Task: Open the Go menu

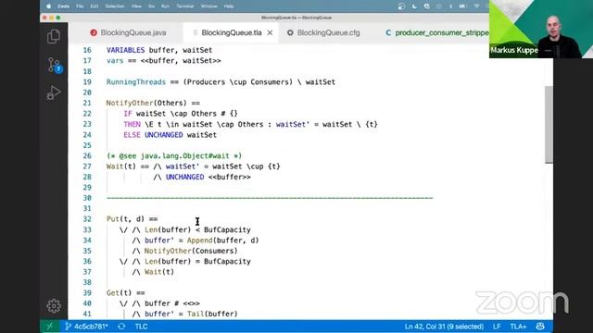Action: 151,6
